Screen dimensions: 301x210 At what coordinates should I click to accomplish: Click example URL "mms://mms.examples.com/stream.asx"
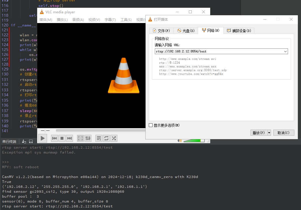[x=188, y=67]
